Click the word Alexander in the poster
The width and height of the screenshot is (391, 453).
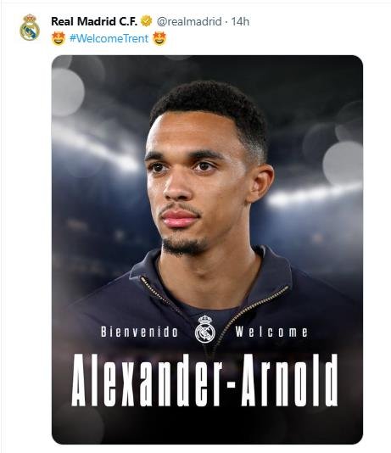coord(147,380)
